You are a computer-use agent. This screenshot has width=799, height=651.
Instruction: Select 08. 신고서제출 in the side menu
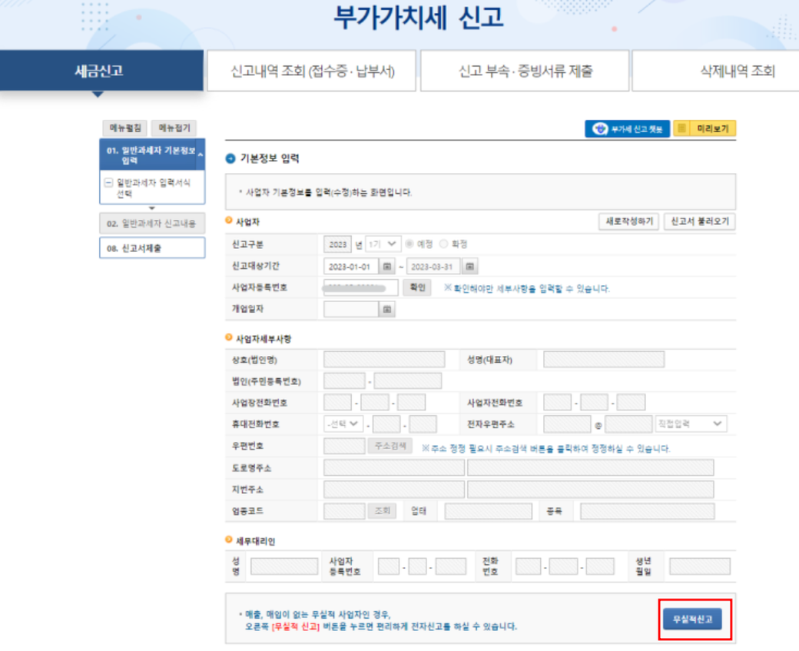coord(152,248)
